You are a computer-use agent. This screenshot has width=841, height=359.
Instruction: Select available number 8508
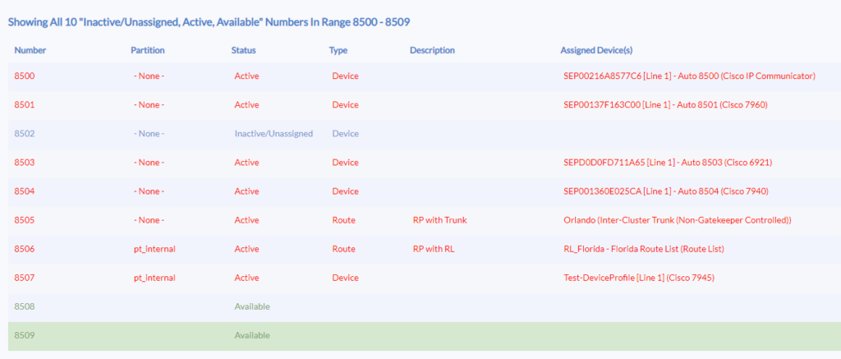coord(25,307)
